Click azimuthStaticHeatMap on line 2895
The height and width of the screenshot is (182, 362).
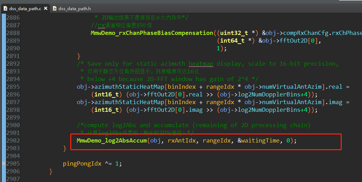[129, 87]
